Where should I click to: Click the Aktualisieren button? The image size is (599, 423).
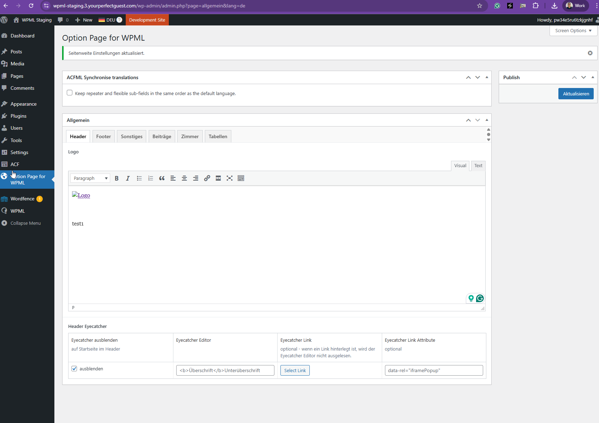[576, 94]
